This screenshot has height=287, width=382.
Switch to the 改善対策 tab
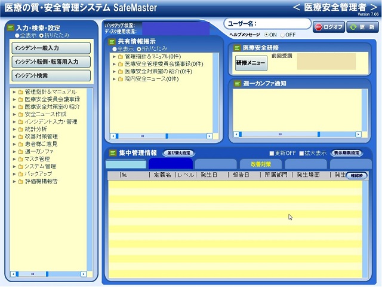click(x=261, y=164)
